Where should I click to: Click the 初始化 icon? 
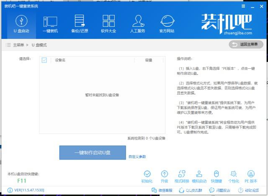click(147, 176)
